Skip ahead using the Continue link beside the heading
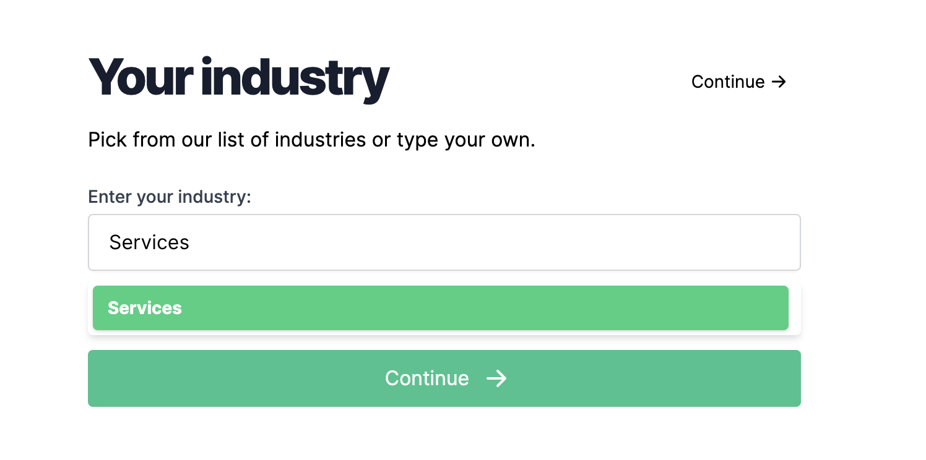The height and width of the screenshot is (460, 926). pos(738,82)
